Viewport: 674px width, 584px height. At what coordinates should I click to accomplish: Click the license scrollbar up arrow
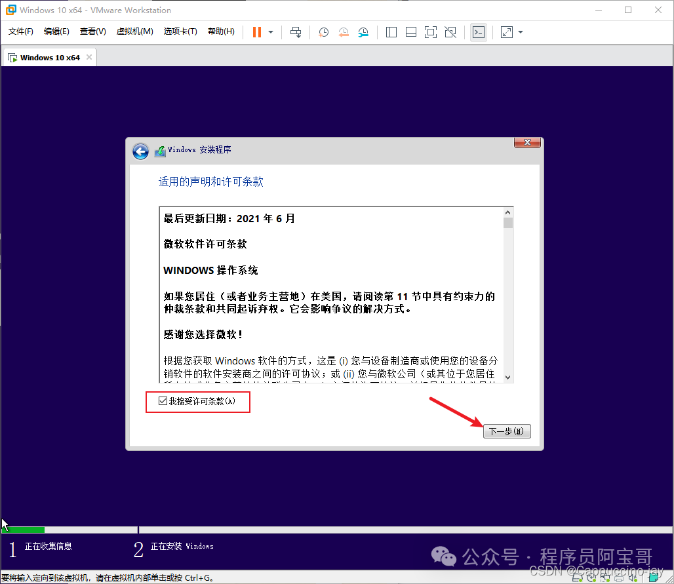tap(507, 213)
